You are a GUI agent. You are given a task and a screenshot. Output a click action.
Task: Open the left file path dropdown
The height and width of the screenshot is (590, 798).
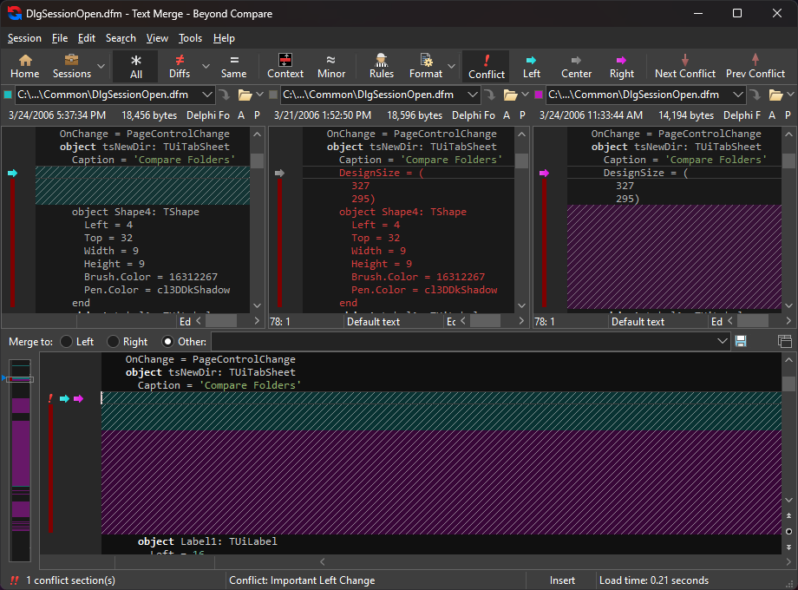207,95
